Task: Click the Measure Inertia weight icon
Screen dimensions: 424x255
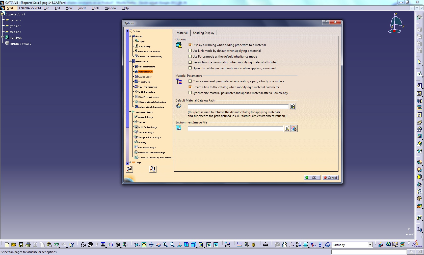Action: point(253,245)
